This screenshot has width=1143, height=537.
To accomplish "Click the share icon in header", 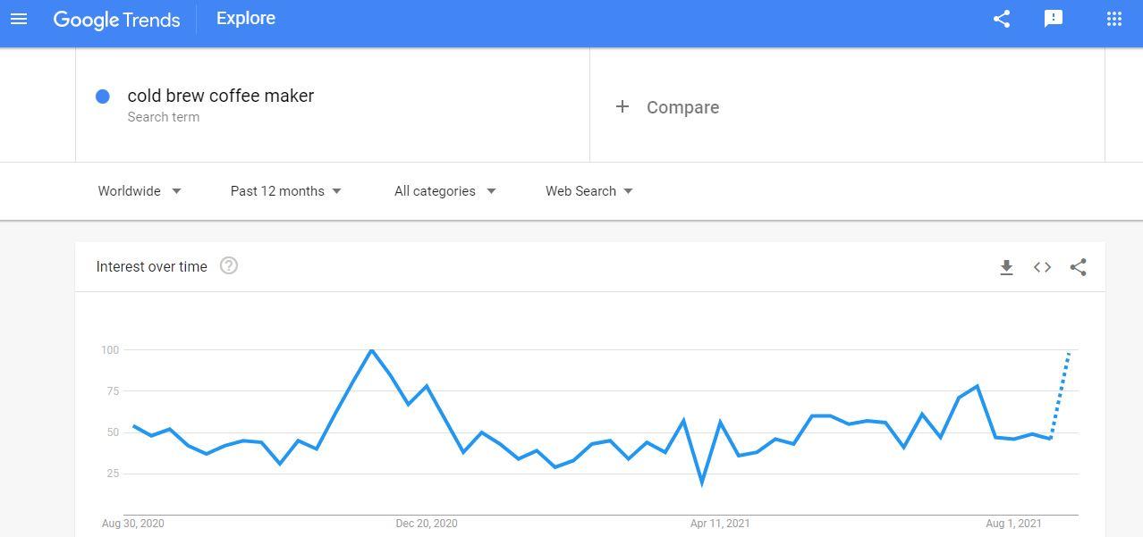I will click(x=1002, y=19).
